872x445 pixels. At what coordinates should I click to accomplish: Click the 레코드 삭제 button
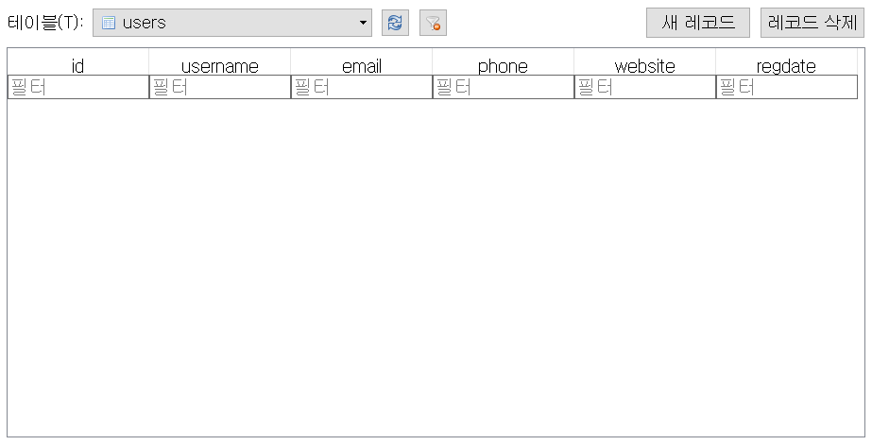pos(812,23)
